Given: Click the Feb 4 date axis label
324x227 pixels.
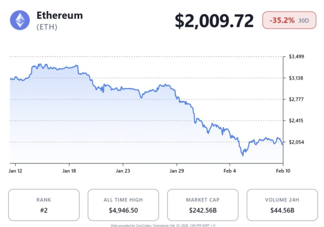Looking at the screenshot, I should [x=230, y=171].
